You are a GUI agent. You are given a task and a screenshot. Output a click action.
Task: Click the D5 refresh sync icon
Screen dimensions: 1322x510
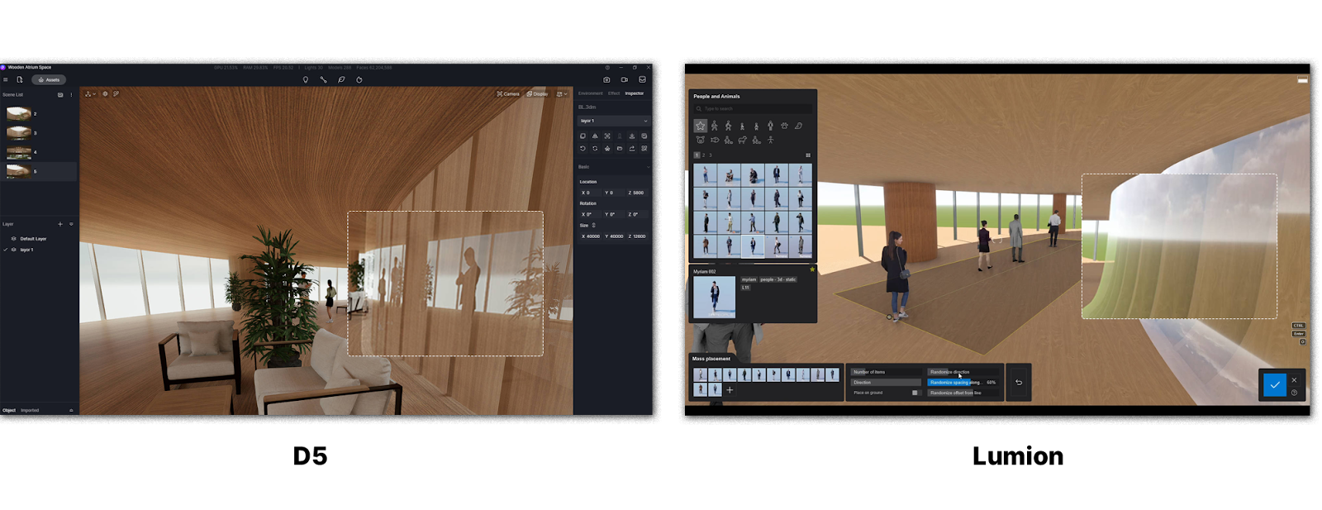[359, 80]
